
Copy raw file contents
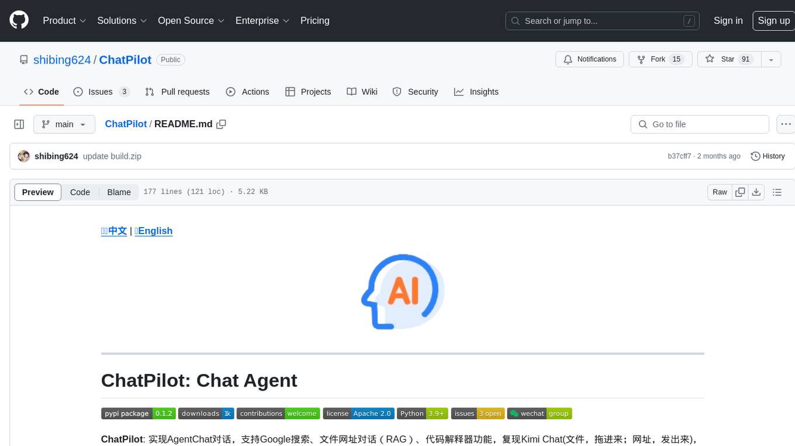pos(740,192)
